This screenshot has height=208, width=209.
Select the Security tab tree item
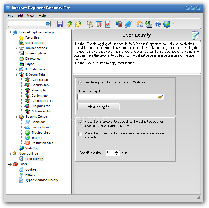[x=40, y=85]
